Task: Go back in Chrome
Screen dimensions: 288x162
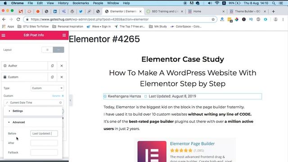Action: (x=4, y=19)
